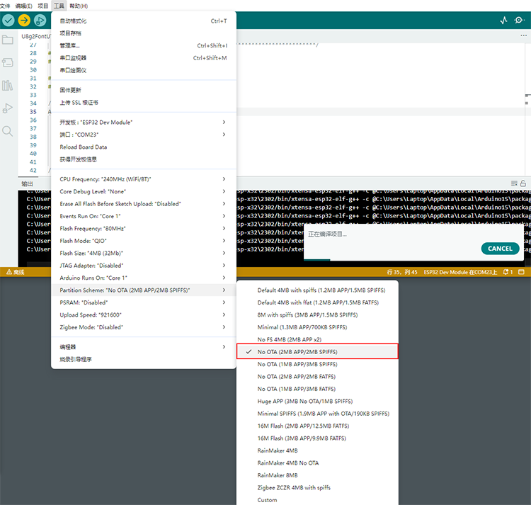The image size is (531, 505).
Task: Click the offline warning status item
Action: tap(16, 272)
